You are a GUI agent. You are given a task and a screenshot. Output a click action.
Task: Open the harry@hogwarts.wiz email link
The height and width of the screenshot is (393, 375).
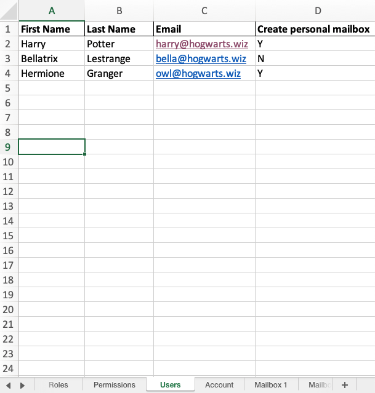click(x=202, y=44)
